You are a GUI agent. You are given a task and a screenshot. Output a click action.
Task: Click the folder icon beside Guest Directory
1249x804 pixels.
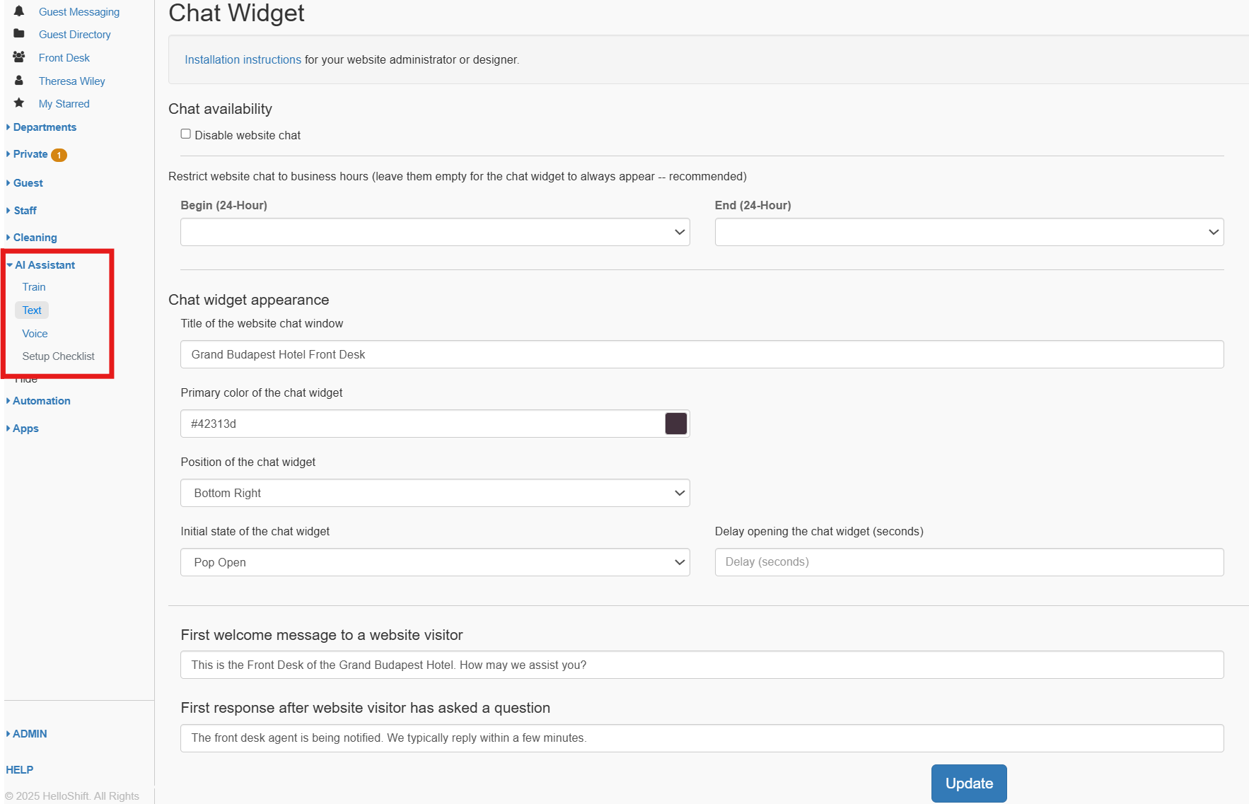tap(19, 34)
